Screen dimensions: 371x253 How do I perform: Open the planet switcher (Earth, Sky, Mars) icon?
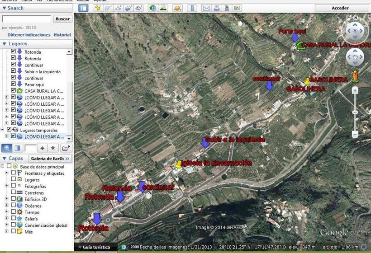(177, 8)
